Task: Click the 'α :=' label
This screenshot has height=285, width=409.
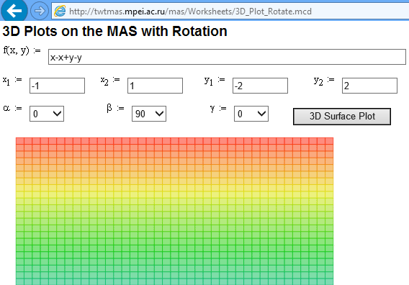Action: point(12,108)
